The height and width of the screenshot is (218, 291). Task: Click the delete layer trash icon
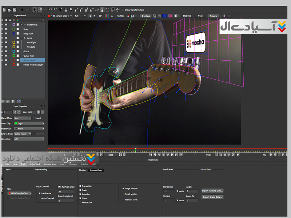point(13,101)
